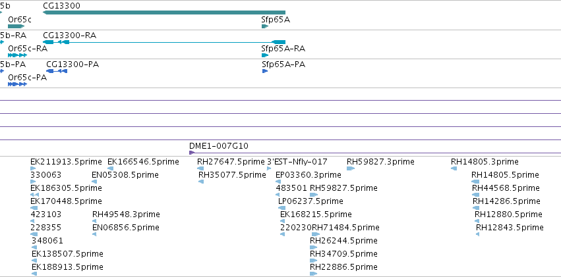Click the EK138507.5prime label
The height and width of the screenshot is (277, 561).
[x=67, y=254]
